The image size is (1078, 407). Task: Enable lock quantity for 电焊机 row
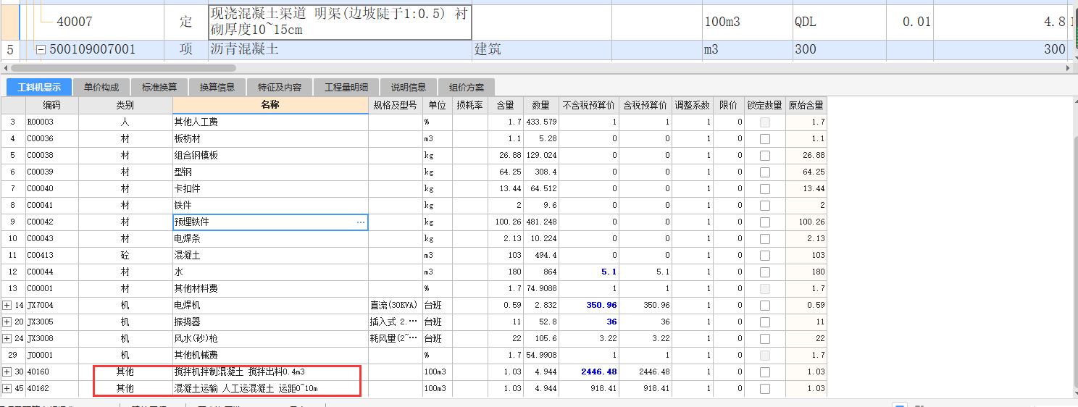(764, 306)
